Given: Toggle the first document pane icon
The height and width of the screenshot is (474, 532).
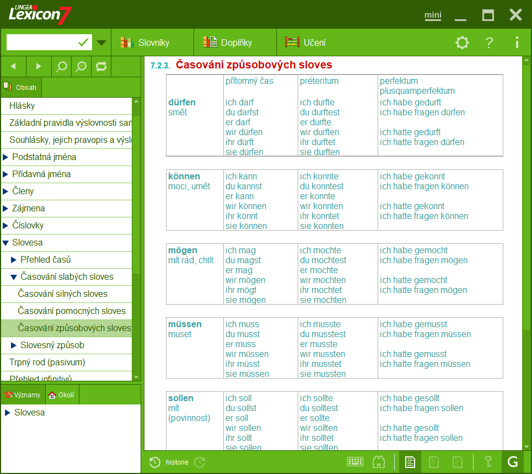Looking at the screenshot, I should [410, 462].
